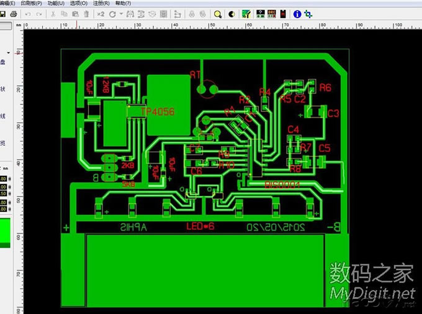
Task: Select the magnifier Zoom tool
Action: [x=218, y=14]
